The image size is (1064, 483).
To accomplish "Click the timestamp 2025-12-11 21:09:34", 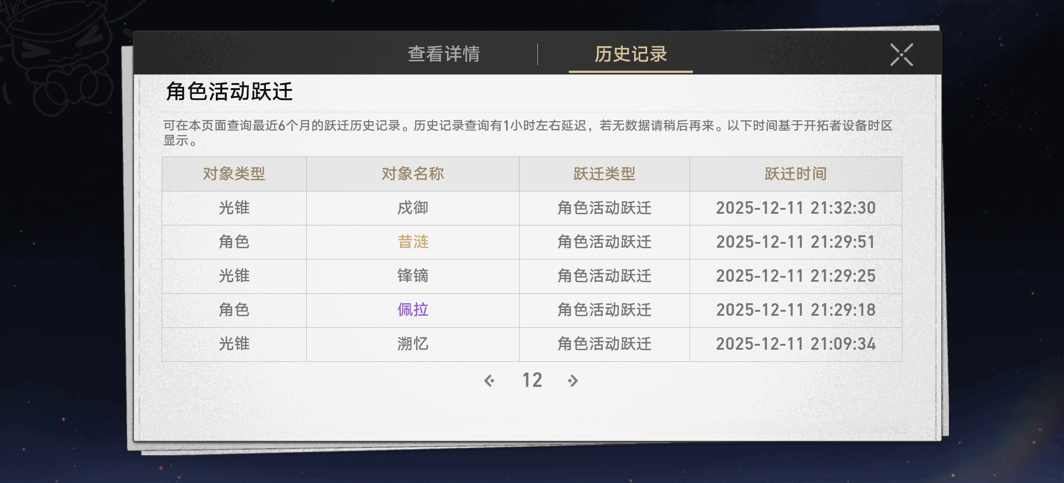I will click(x=795, y=344).
